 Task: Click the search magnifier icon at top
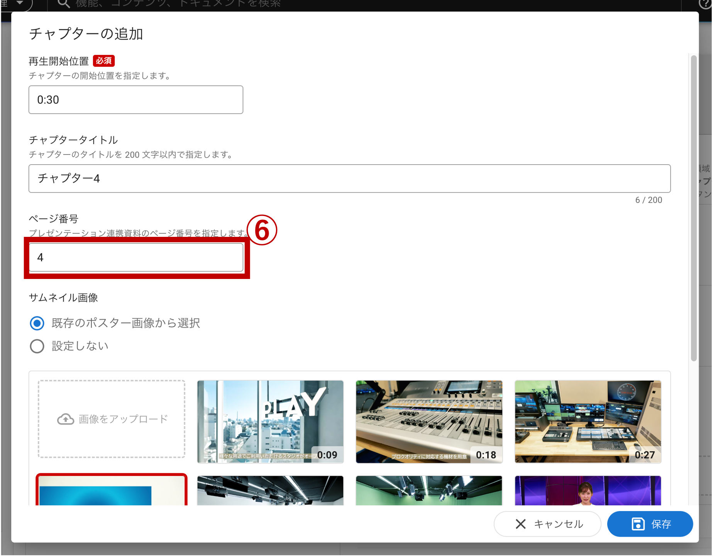point(64,4)
